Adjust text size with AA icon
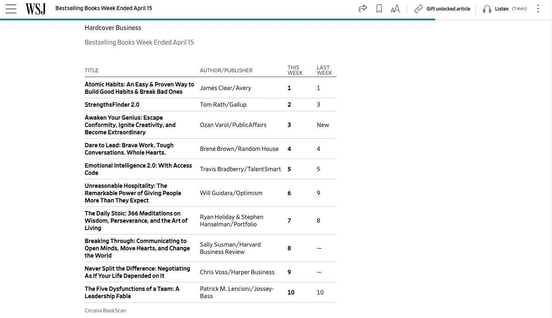The width and height of the screenshot is (552, 318). (395, 9)
